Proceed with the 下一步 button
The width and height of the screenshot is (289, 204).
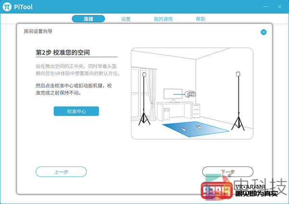point(227,172)
